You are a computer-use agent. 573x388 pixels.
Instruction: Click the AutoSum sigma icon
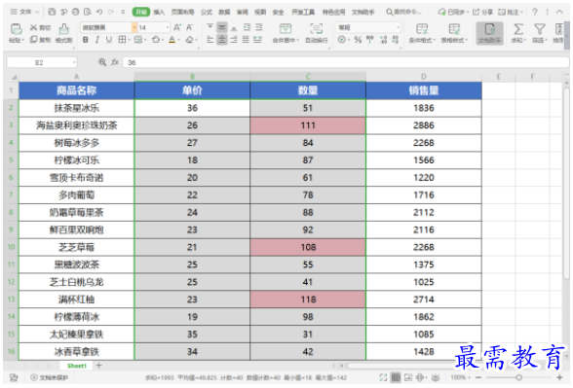[x=518, y=29]
